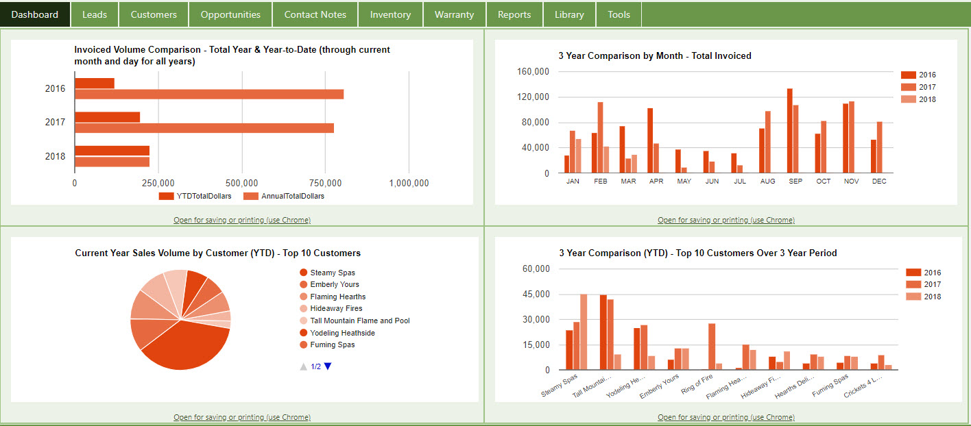
Task: Click the blue down arrow to show next legend page
Action: [328, 366]
